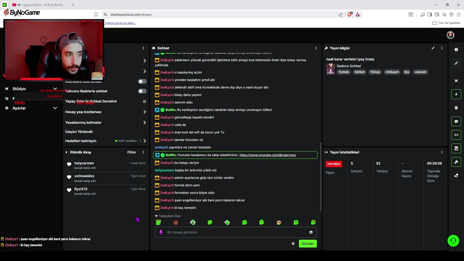Toggle Yalnızca ifadelerle sohbet switch
The height and width of the screenshot is (261, 464).
[142, 91]
